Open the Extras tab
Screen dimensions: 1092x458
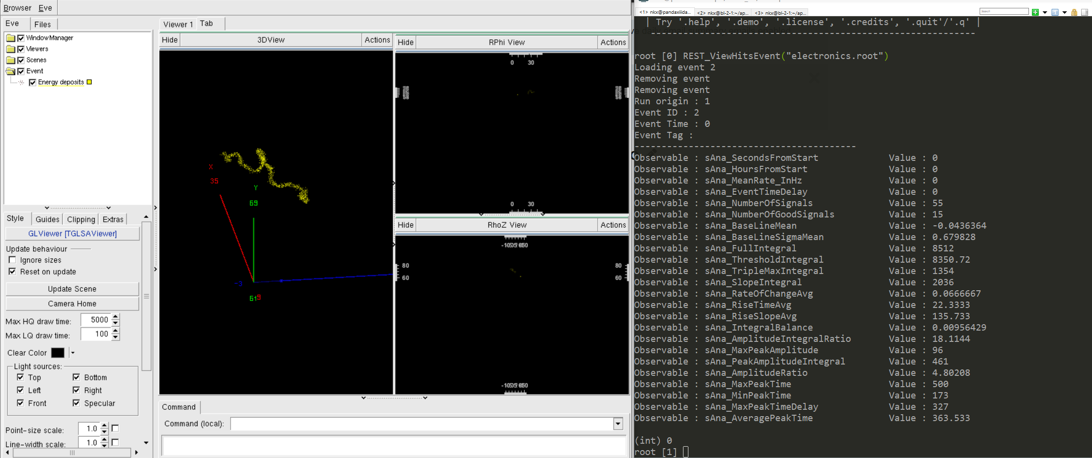tap(113, 219)
